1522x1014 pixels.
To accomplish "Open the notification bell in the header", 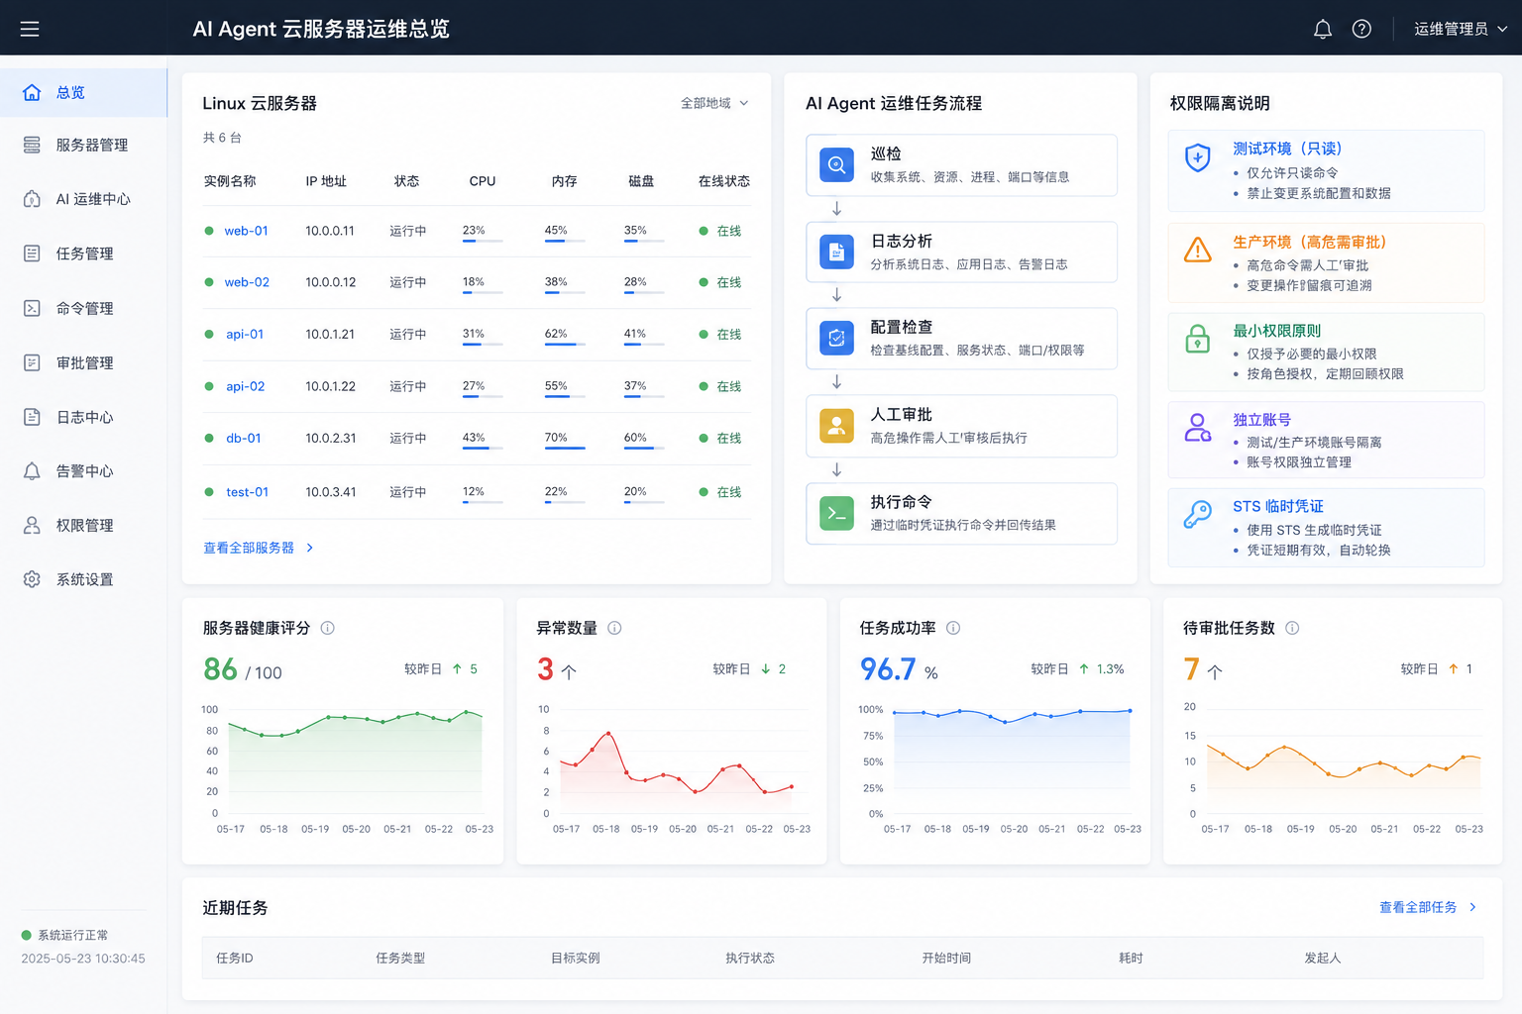I will (x=1322, y=29).
